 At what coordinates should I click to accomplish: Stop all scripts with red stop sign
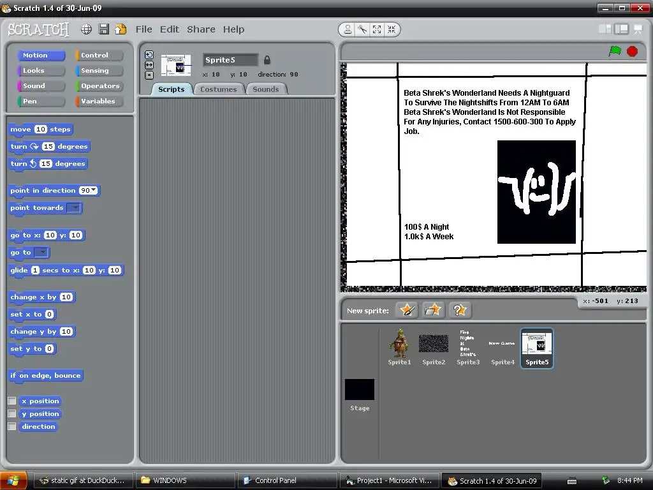(x=632, y=51)
